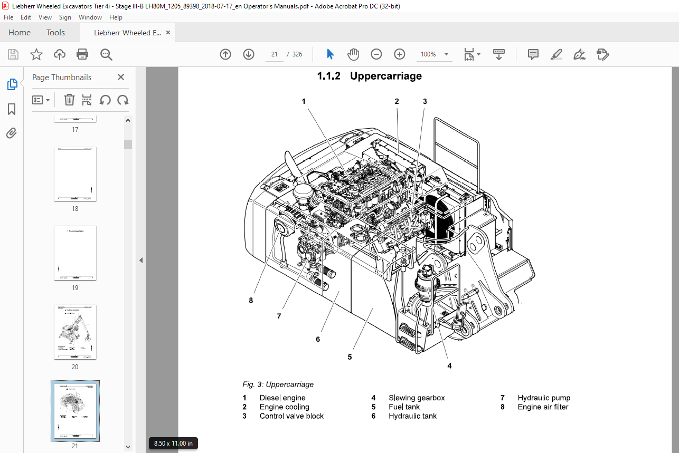Open the File menu
The image size is (679, 453).
coord(8,17)
